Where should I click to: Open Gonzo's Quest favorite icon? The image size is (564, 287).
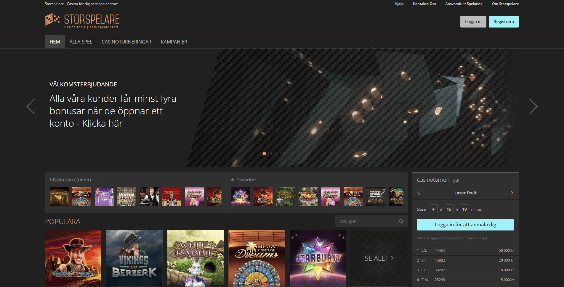coord(286,196)
